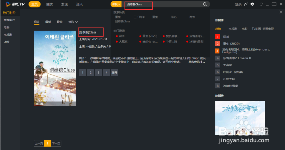
Task: Open 大赢家 in ranking list
Action: [x=227, y=65]
